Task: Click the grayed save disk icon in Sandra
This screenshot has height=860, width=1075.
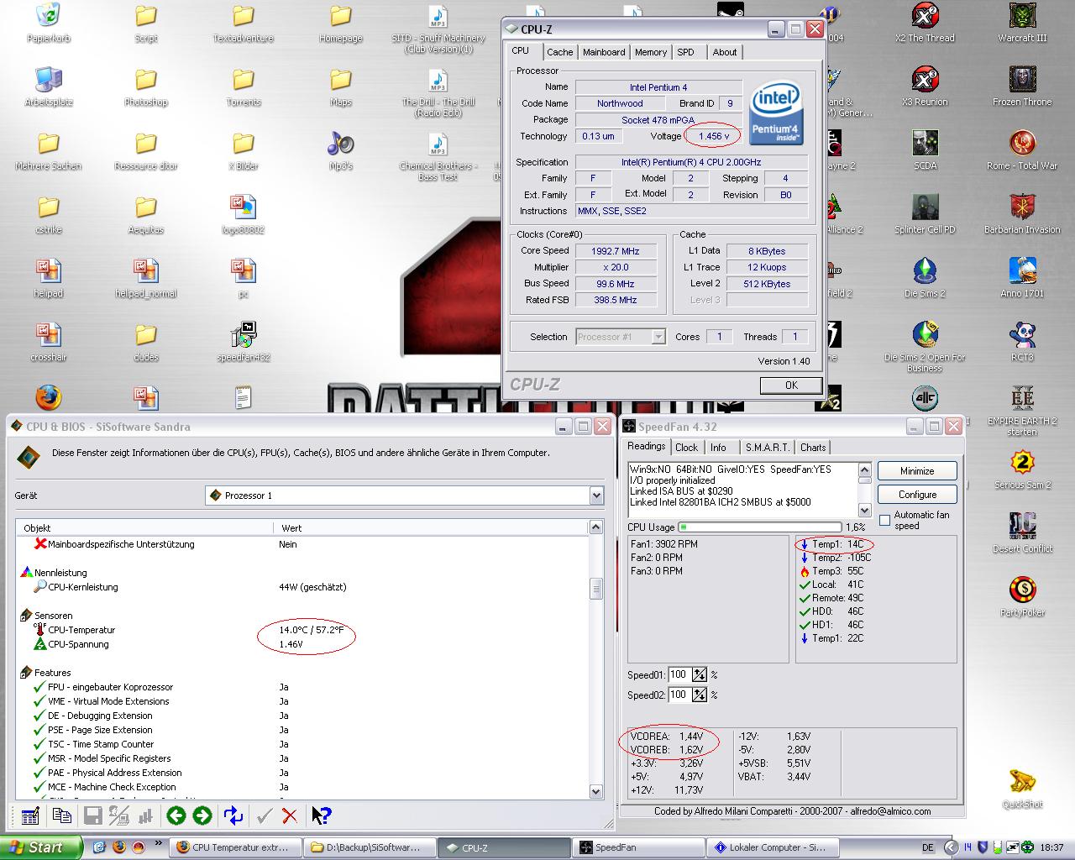Action: click(x=92, y=815)
